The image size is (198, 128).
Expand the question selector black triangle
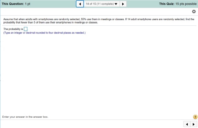click(x=116, y=4)
